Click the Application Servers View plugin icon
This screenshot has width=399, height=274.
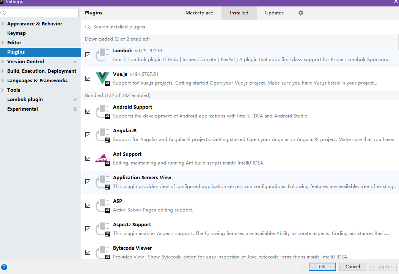[102, 182]
